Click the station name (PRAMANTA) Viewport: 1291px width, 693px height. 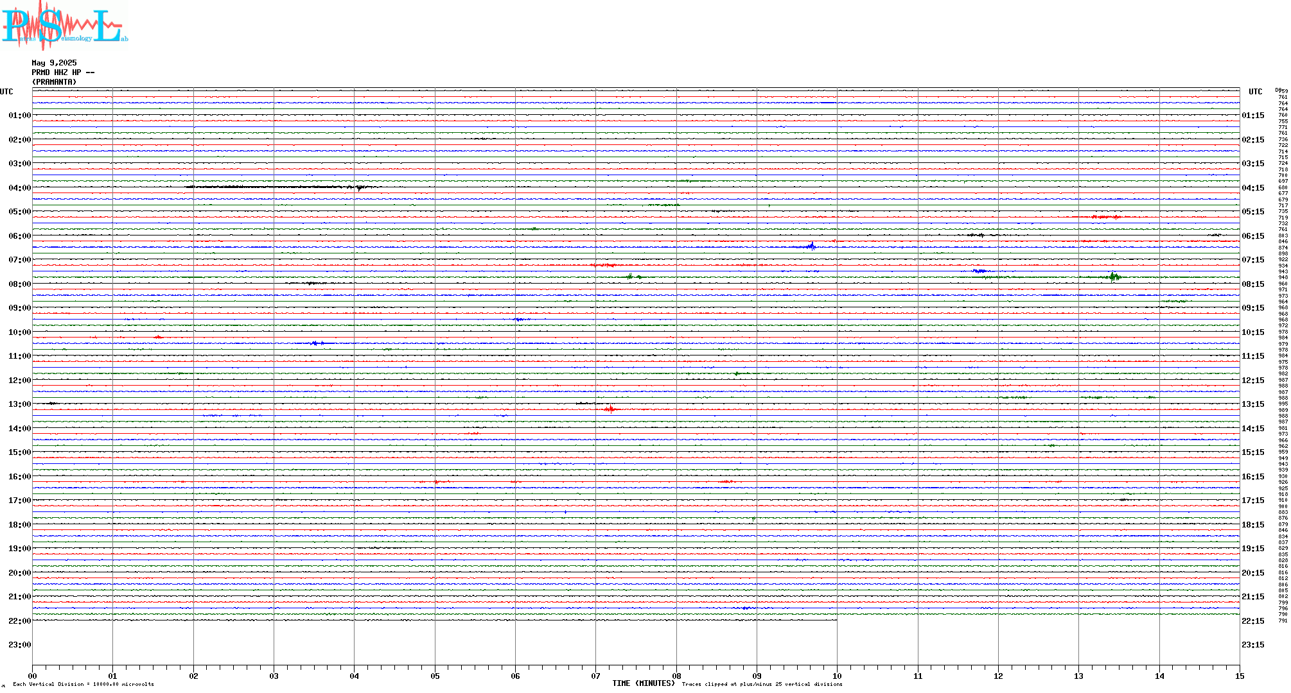[x=54, y=82]
